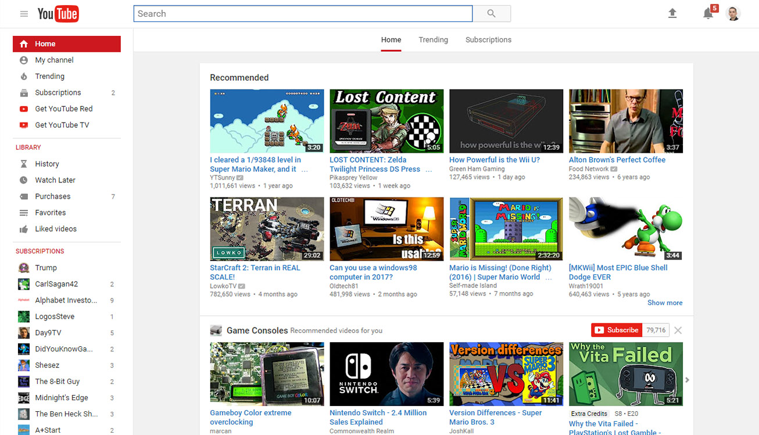Expand more recommendations via Show more

click(664, 303)
